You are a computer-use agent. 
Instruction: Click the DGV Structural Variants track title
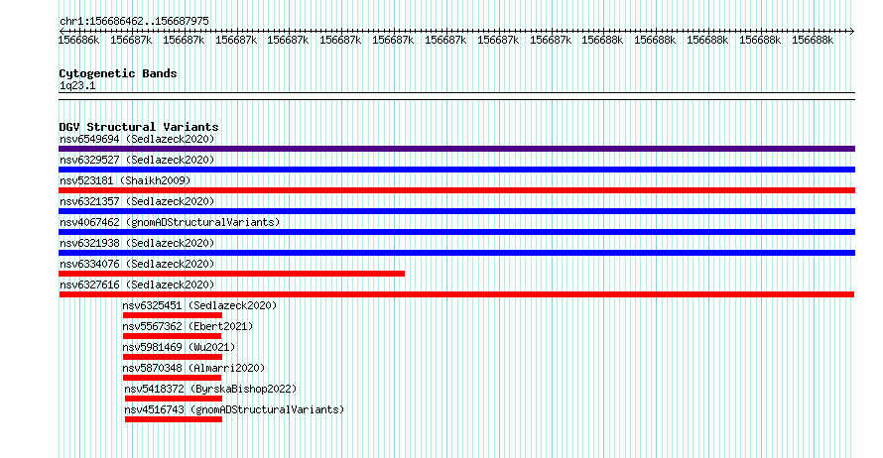(139, 127)
